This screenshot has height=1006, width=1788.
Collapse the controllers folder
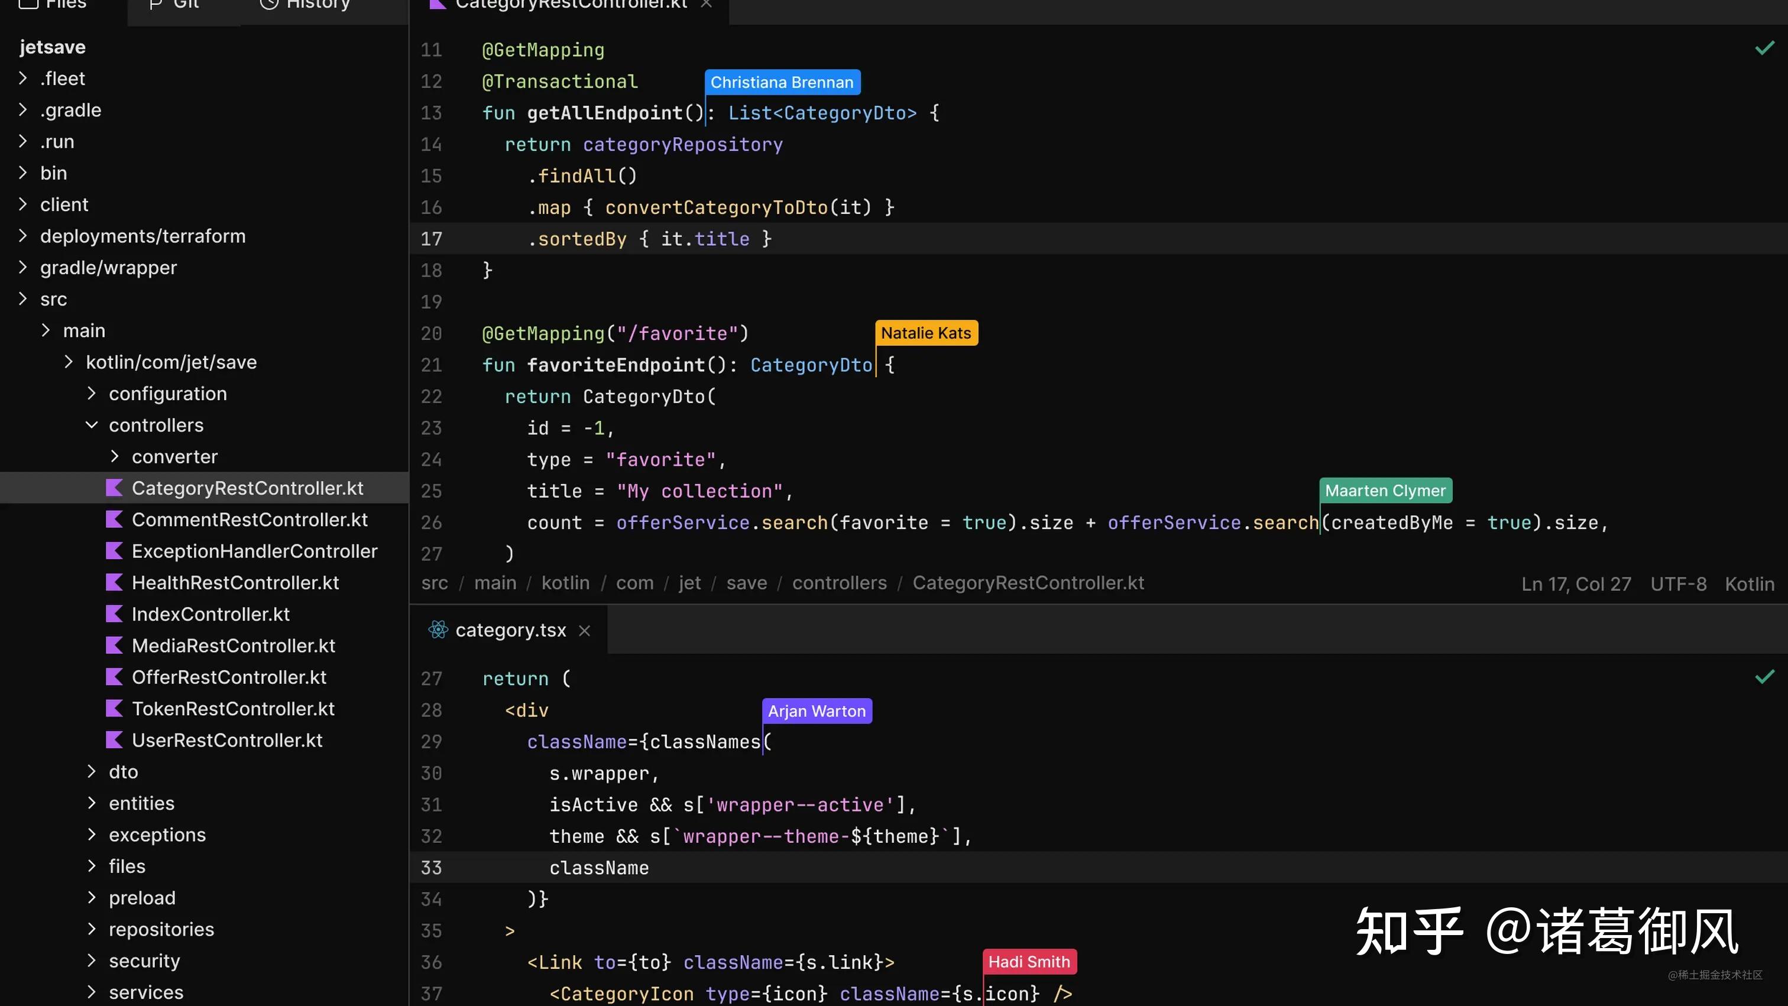coord(92,426)
